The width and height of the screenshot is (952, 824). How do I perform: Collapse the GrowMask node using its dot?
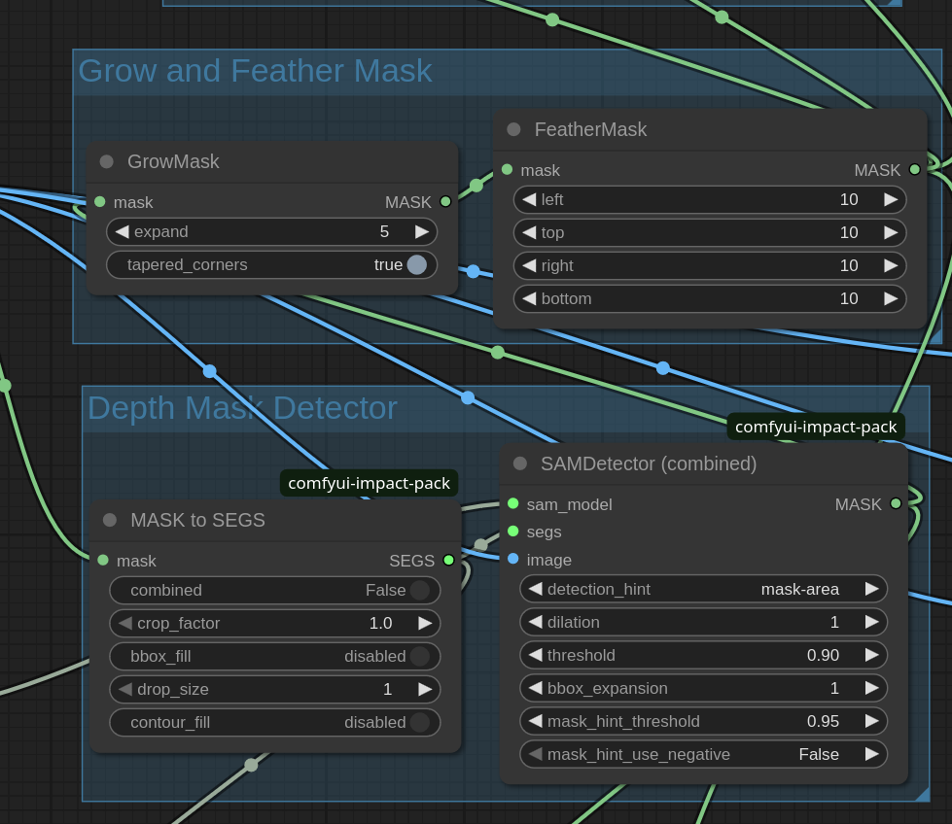tap(107, 161)
